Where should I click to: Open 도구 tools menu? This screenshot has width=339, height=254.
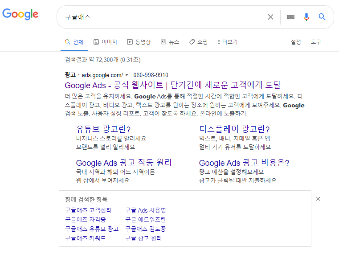(316, 42)
